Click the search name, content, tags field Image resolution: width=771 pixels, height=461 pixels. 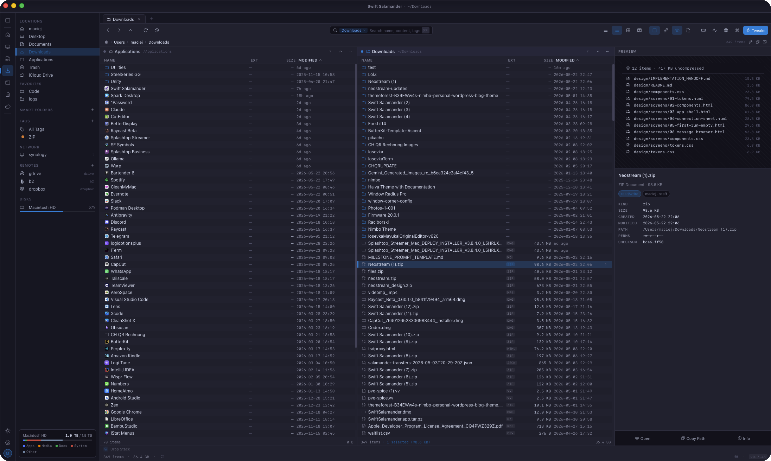[394, 31]
